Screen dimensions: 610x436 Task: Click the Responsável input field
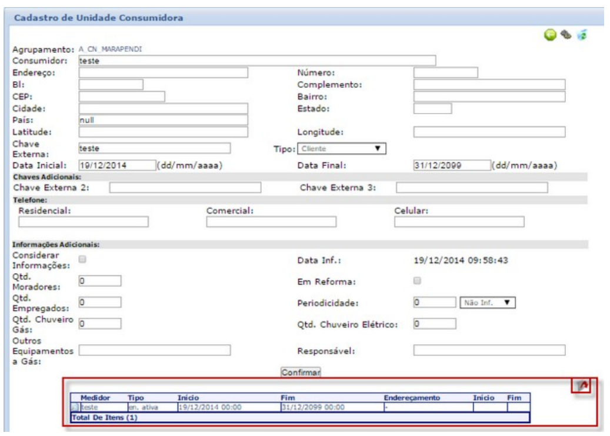(x=489, y=351)
